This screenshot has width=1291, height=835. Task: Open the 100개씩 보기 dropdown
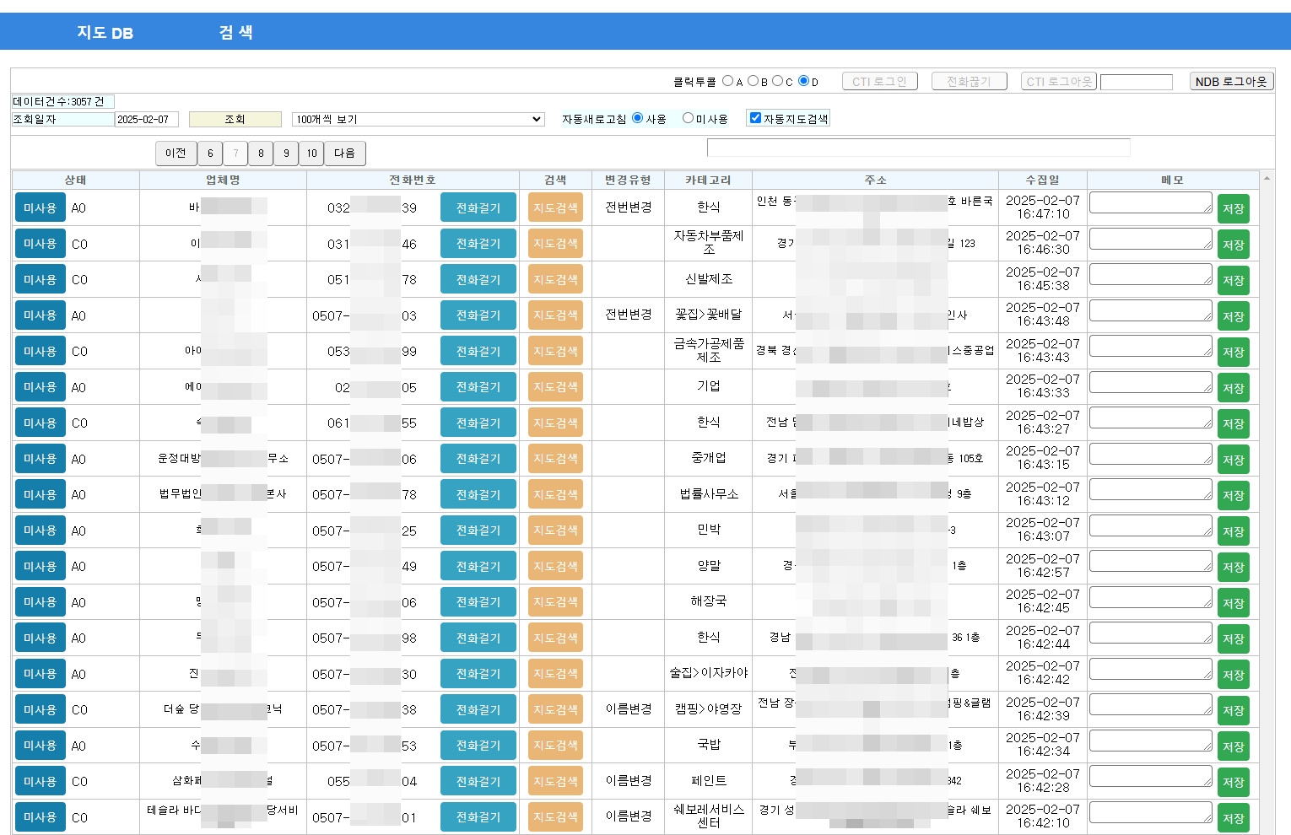tap(419, 119)
